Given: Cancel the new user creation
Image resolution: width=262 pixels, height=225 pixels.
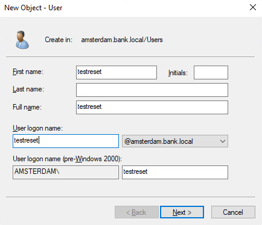Looking at the screenshot, I should click(x=233, y=212).
